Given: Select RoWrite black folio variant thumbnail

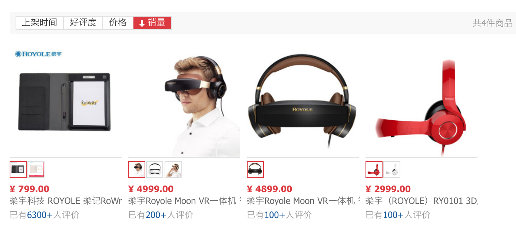Looking at the screenshot, I should pos(18,170).
